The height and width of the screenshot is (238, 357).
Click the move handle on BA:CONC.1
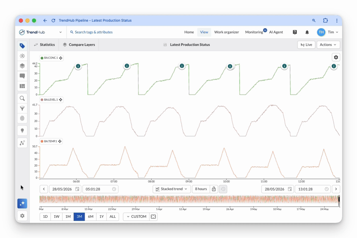pyautogui.click(x=61, y=58)
